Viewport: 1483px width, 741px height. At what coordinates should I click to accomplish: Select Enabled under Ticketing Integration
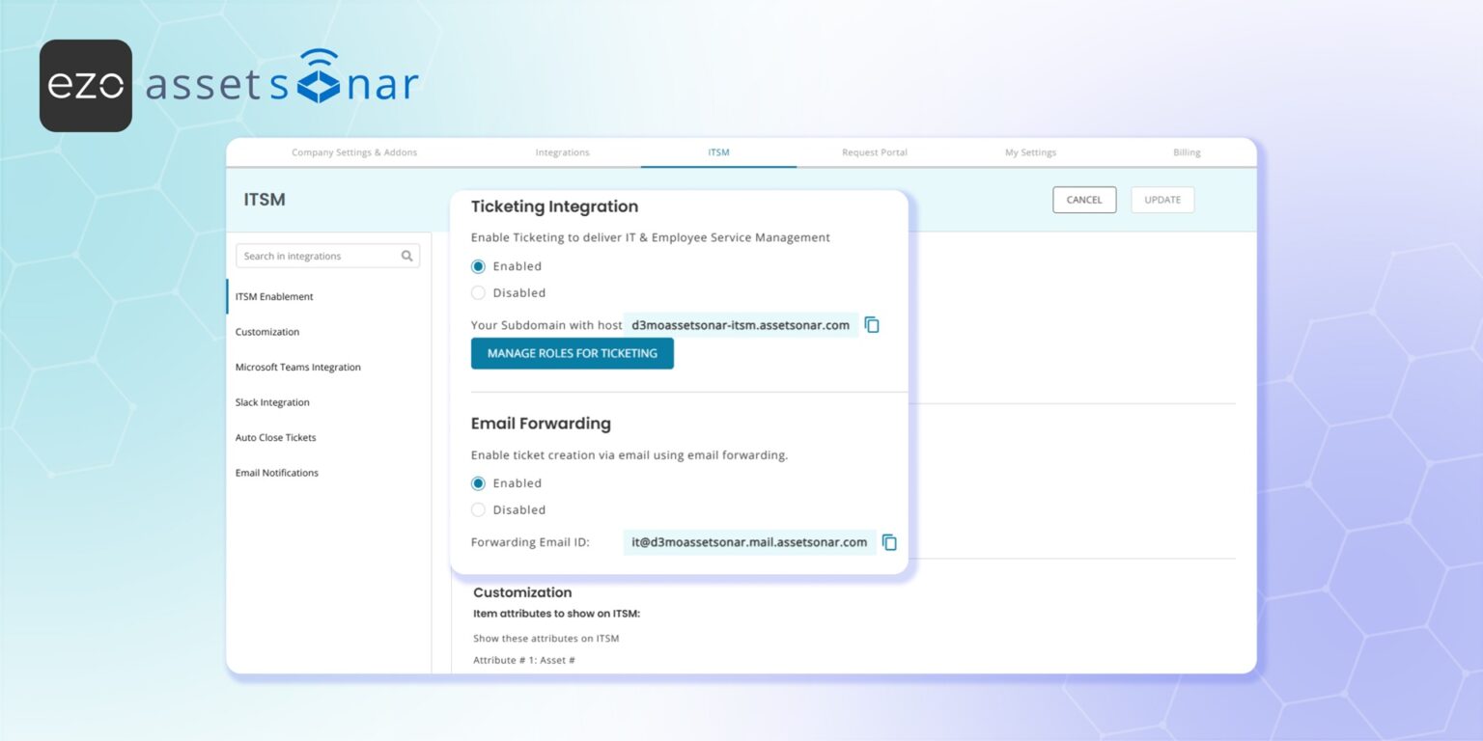pos(478,266)
